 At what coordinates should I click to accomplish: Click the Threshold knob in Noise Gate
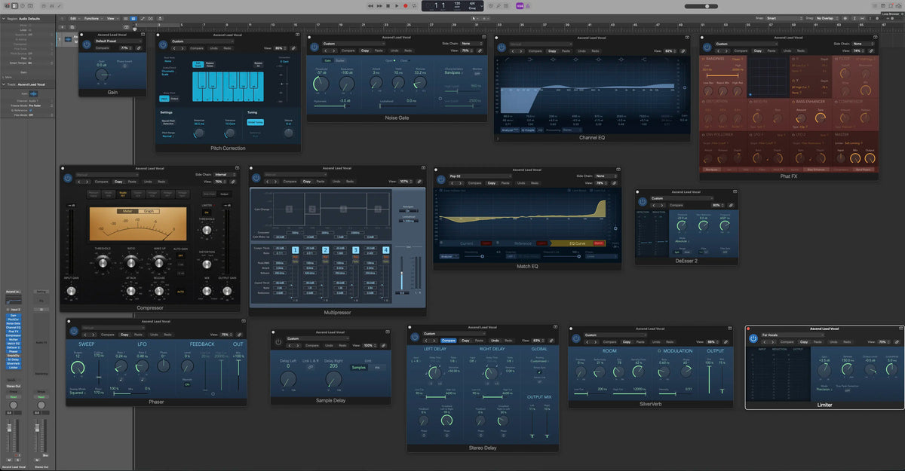click(322, 82)
